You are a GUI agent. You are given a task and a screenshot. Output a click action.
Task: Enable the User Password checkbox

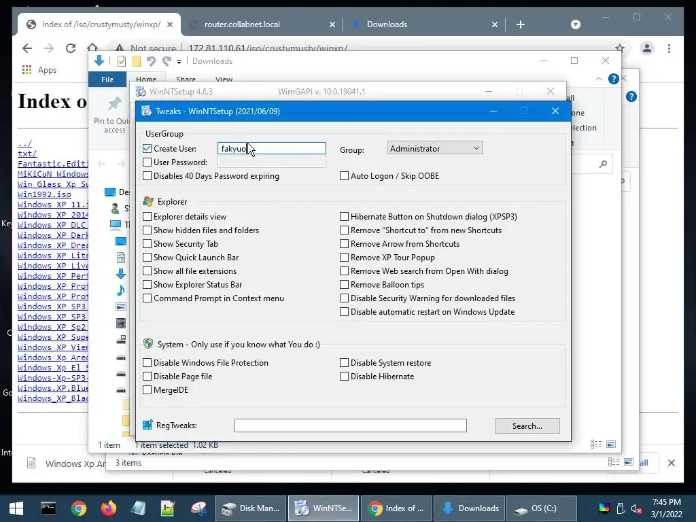pyautogui.click(x=147, y=162)
